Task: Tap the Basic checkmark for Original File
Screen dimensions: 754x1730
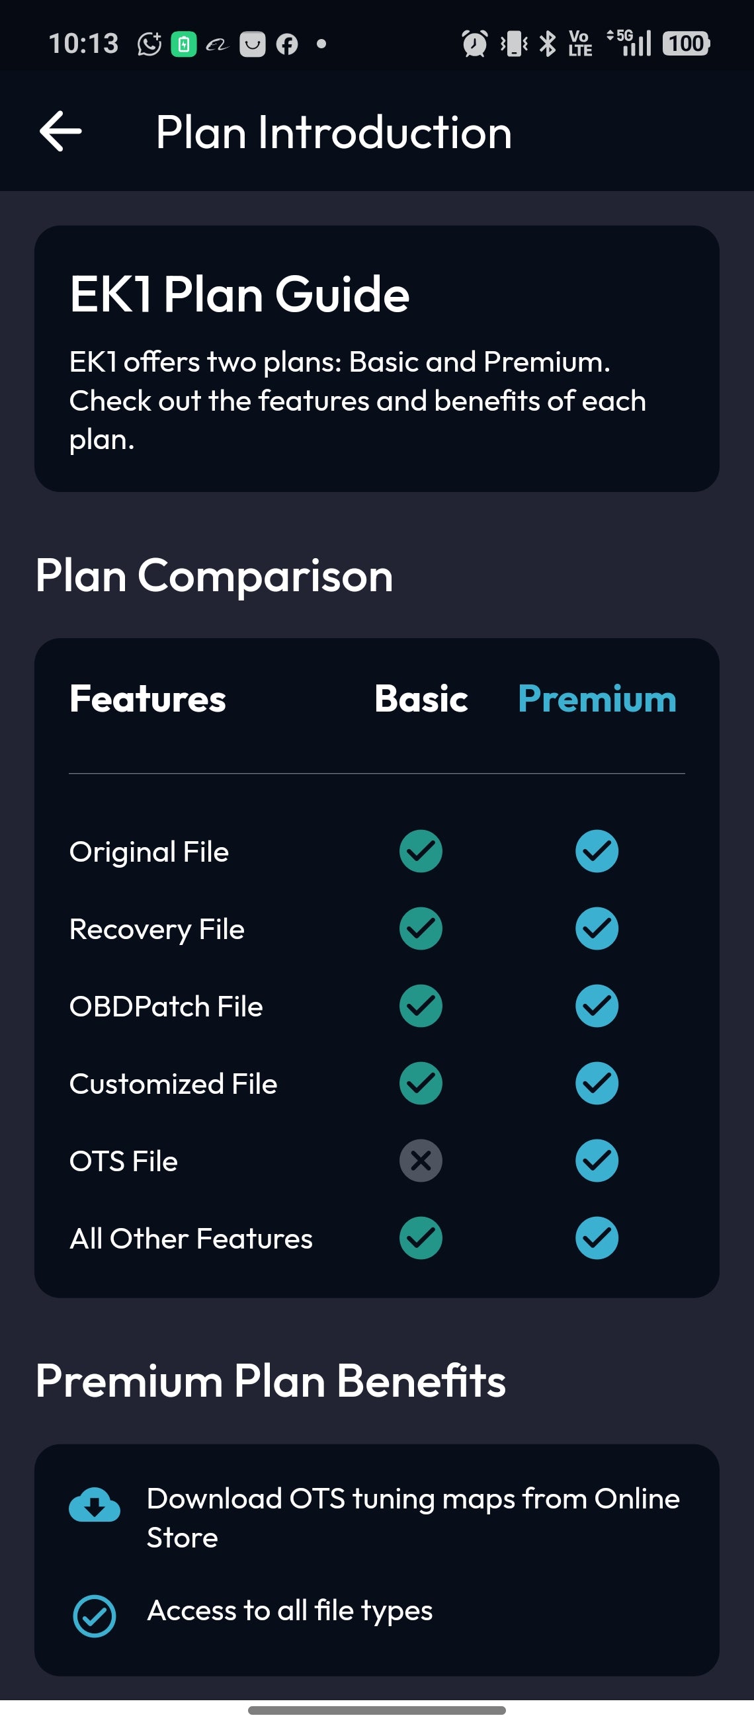Action: (x=421, y=851)
